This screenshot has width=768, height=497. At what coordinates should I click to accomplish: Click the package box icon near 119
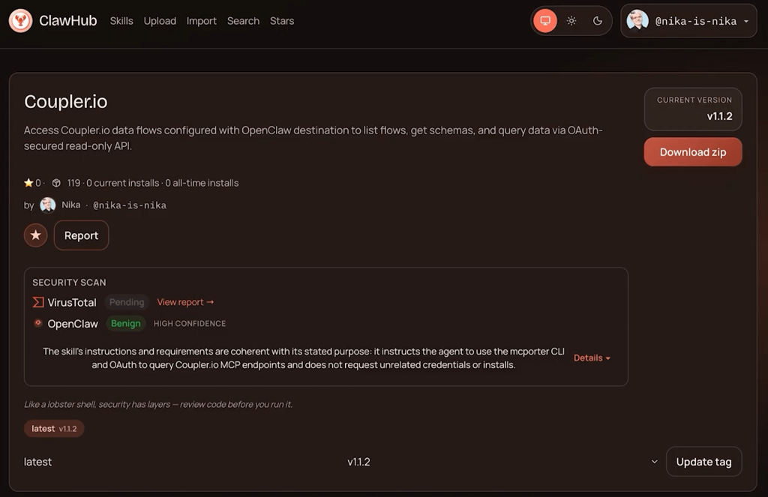coord(56,183)
